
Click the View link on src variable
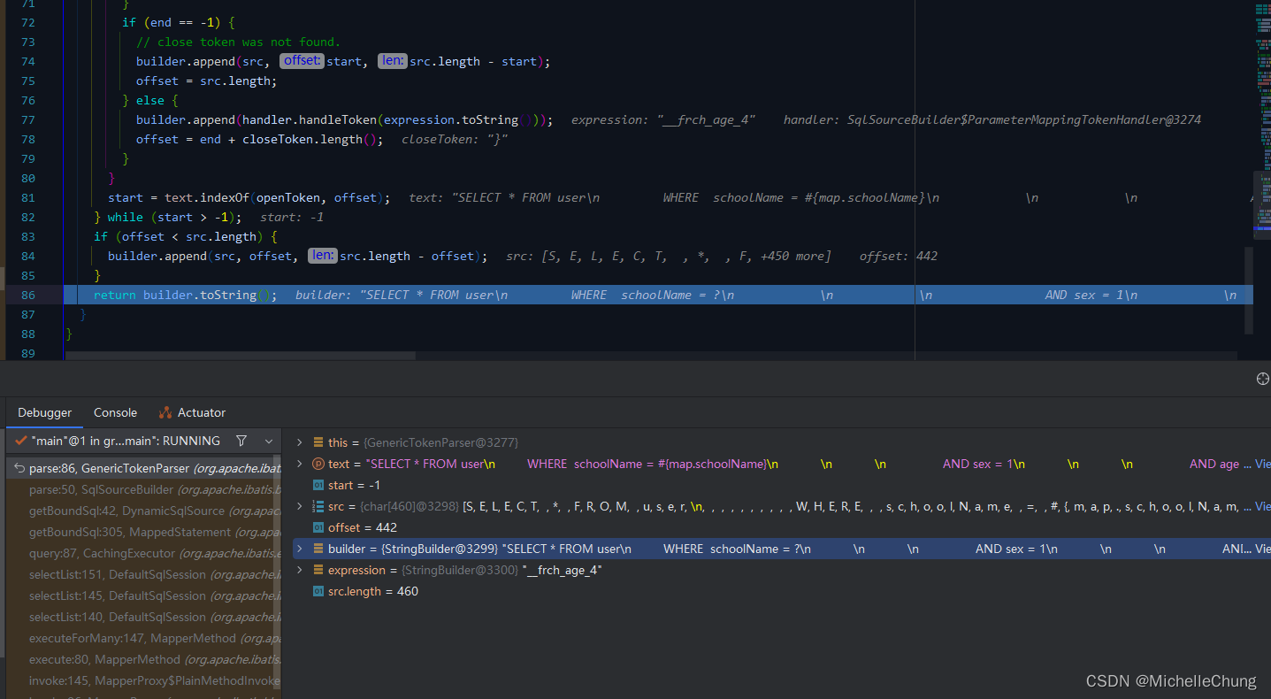[1263, 506]
